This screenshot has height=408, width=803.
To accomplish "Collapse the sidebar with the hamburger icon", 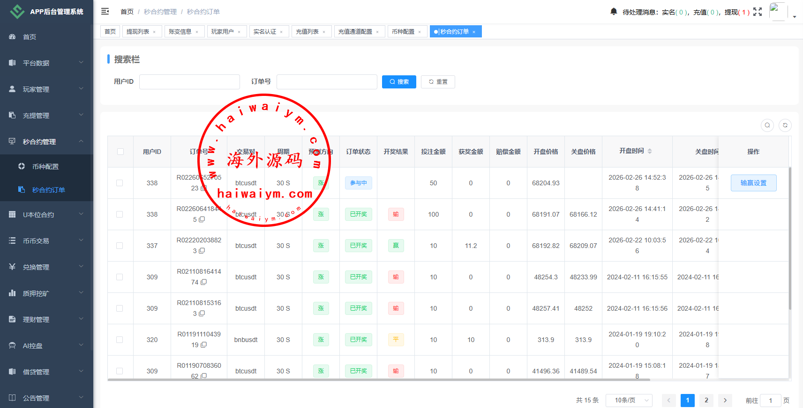I will (105, 11).
